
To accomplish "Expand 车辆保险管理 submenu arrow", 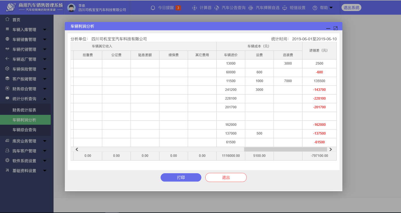I will 45,69.
